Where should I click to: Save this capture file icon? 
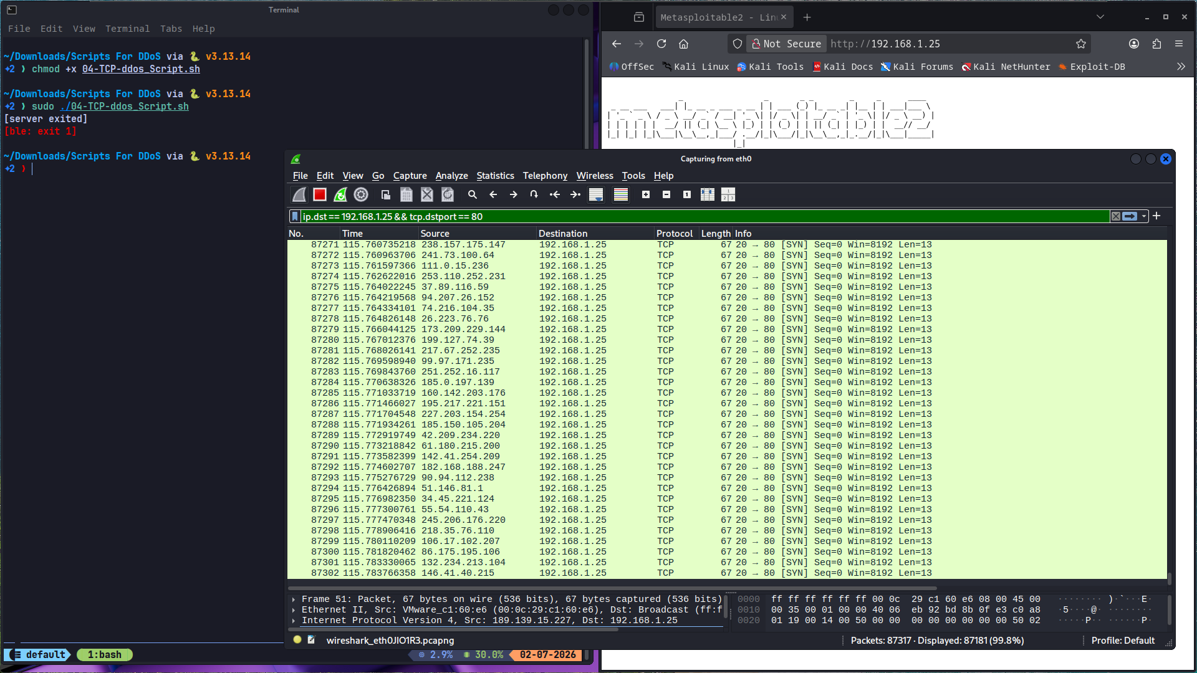point(406,195)
